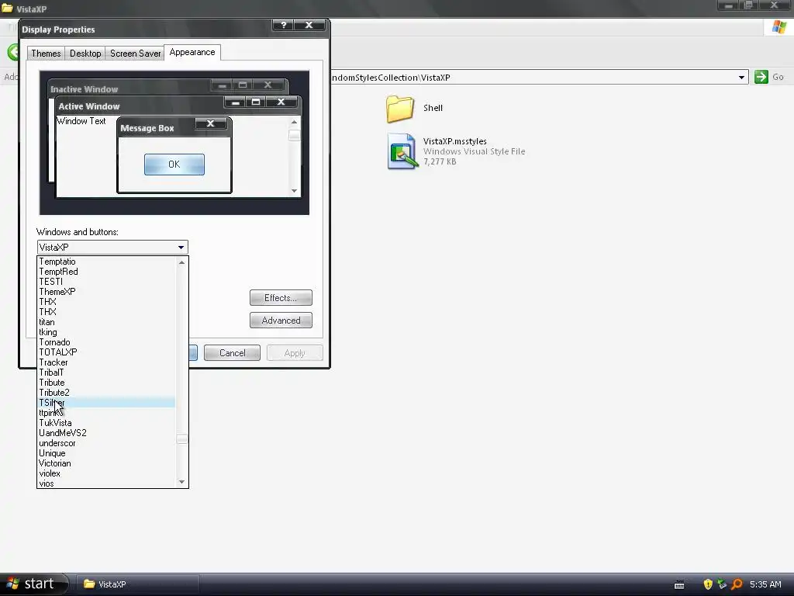Click the style list scrollbar up arrow
This screenshot has height=596, width=794.
pyautogui.click(x=181, y=262)
